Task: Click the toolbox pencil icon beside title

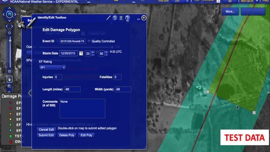Action: pyautogui.click(x=31, y=22)
